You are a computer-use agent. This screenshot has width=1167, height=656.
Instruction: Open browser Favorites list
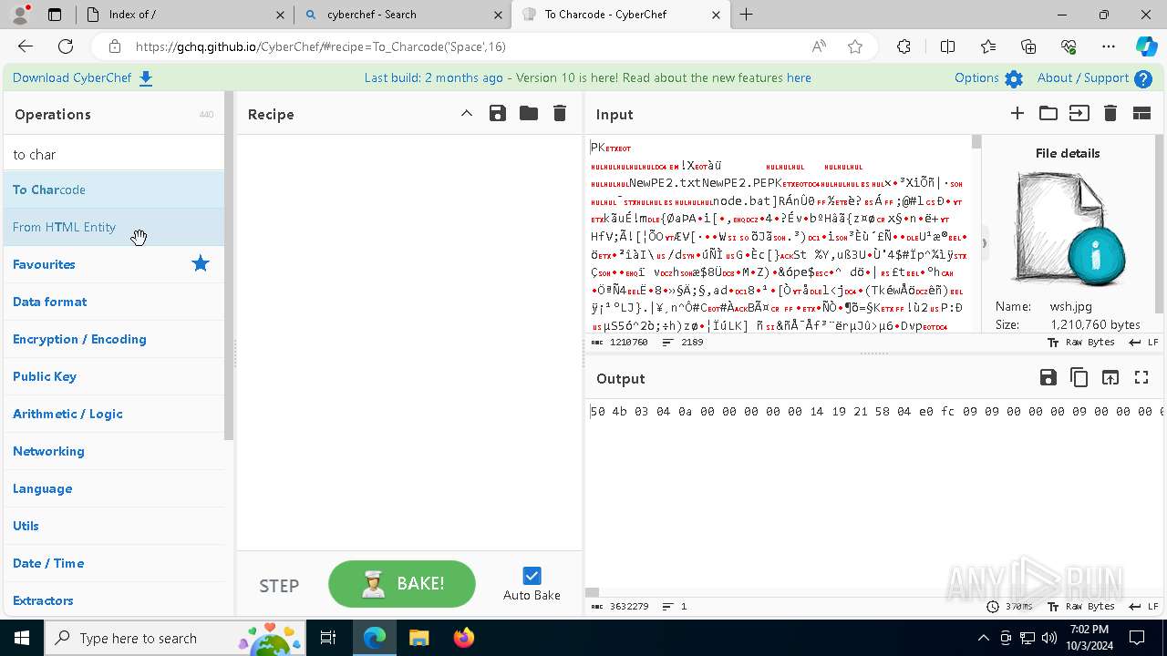[988, 46]
